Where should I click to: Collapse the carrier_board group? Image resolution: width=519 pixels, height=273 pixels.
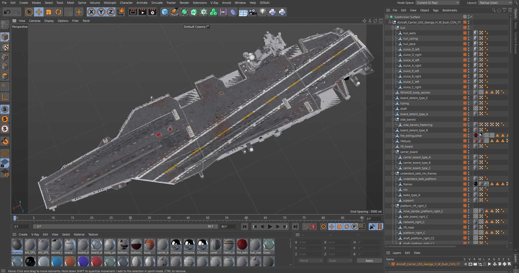[393, 152]
